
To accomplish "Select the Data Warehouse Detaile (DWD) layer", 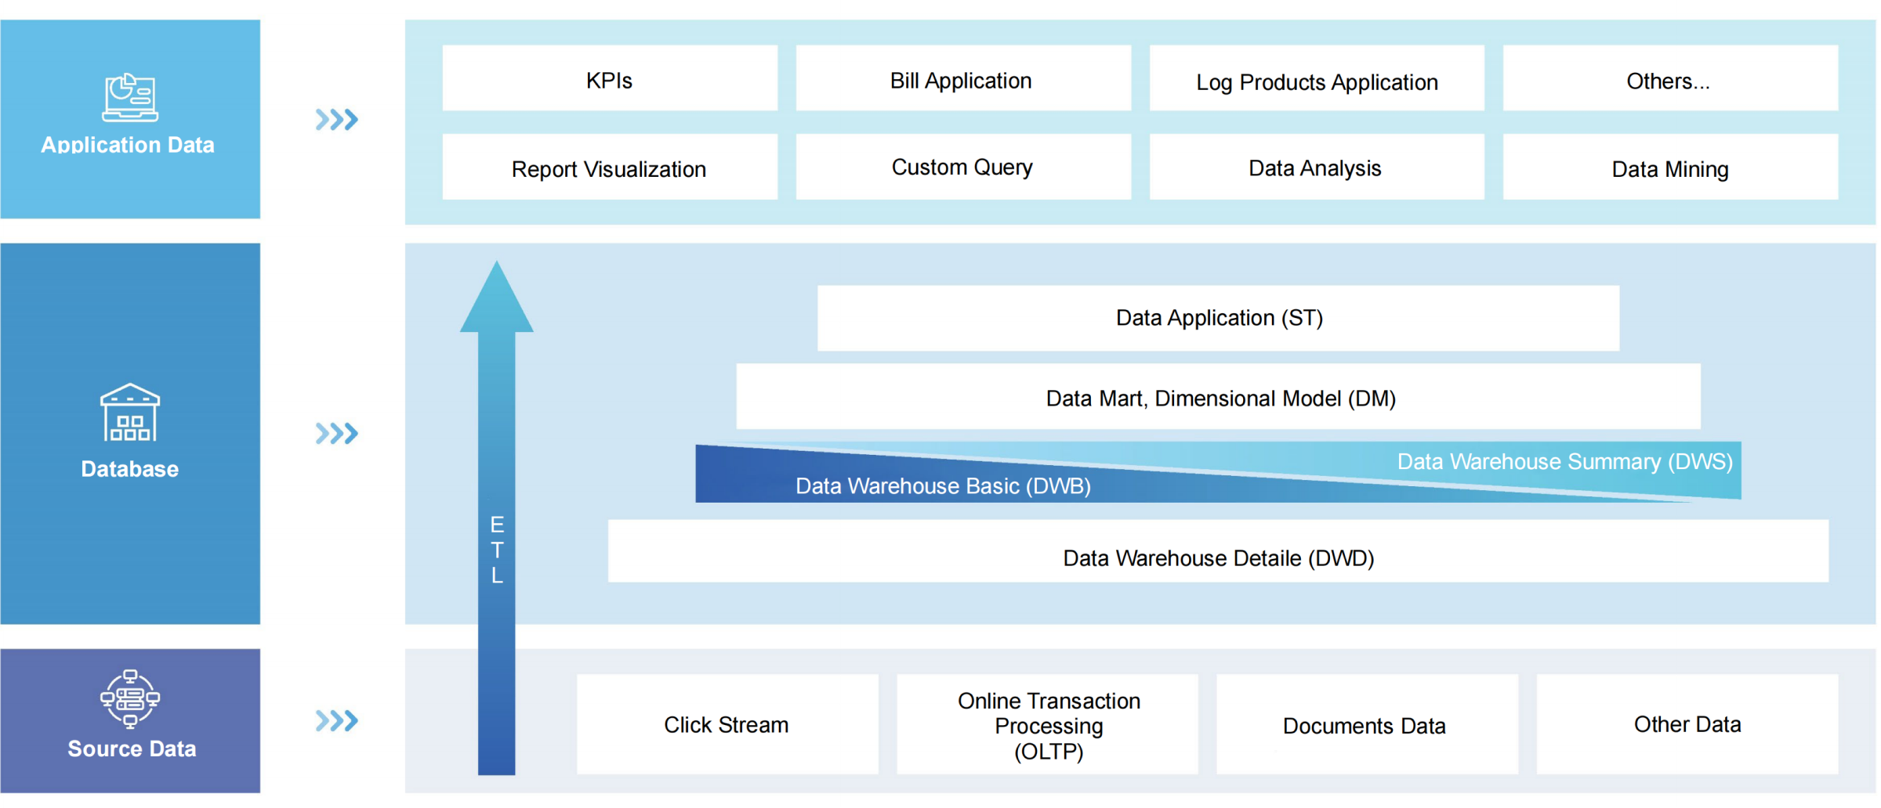I will [1218, 557].
